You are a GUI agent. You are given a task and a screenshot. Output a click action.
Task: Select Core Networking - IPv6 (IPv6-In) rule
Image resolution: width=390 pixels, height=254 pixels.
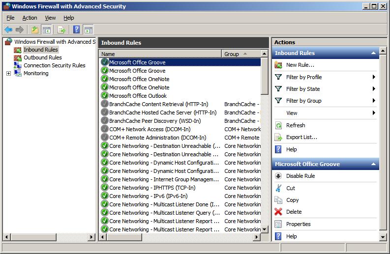pos(180,196)
